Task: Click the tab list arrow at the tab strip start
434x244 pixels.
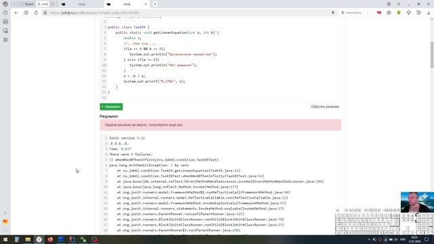Action: tap(14, 4)
